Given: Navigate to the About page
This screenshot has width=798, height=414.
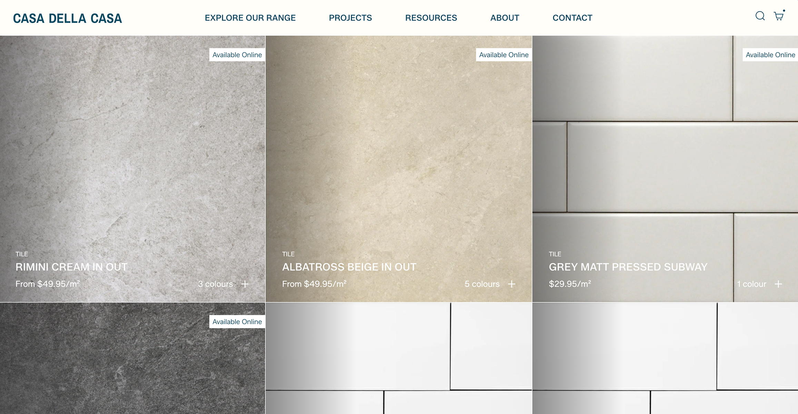Looking at the screenshot, I should pos(505,18).
